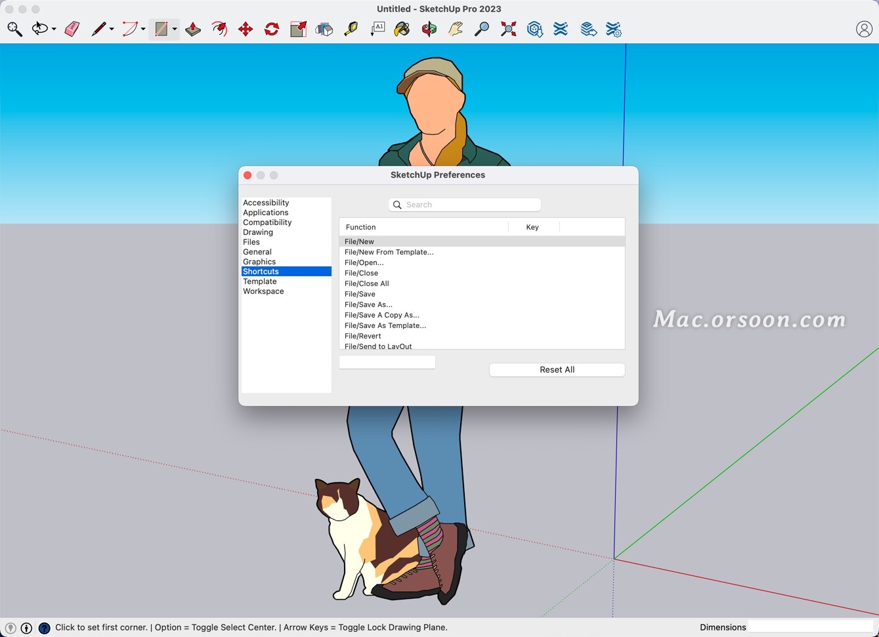Expand the Arc tool dropdown arrow
The width and height of the screenshot is (879, 637).
click(x=143, y=29)
